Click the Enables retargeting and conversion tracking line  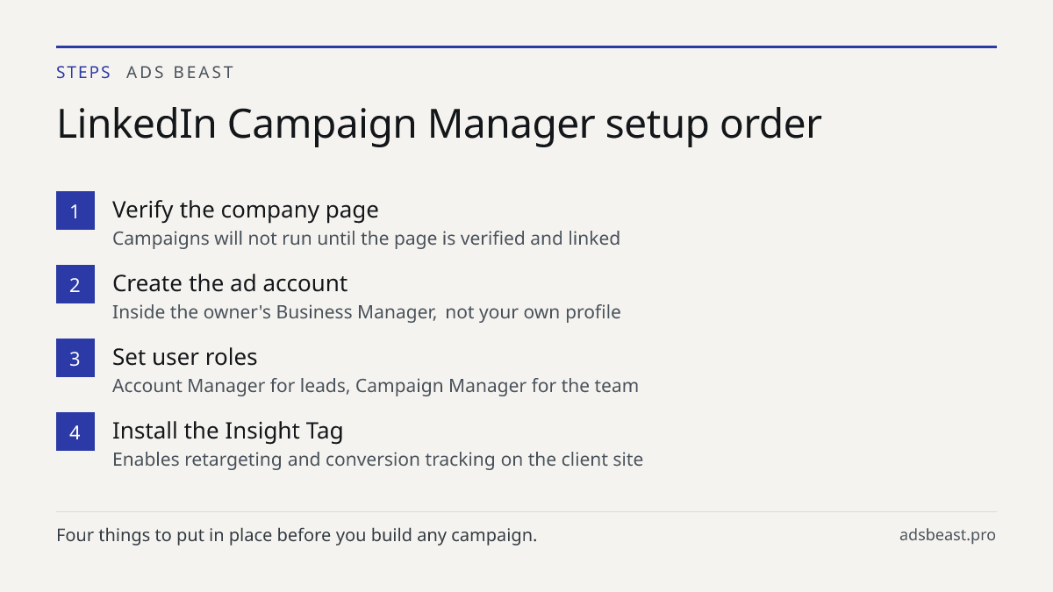point(378,460)
